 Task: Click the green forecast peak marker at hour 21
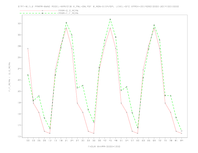pos(66,23)
